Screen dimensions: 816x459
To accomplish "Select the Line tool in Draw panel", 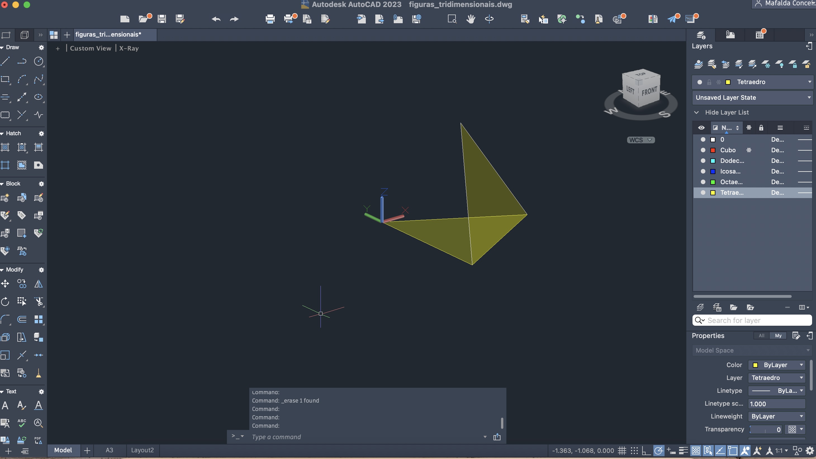I will pos(5,61).
